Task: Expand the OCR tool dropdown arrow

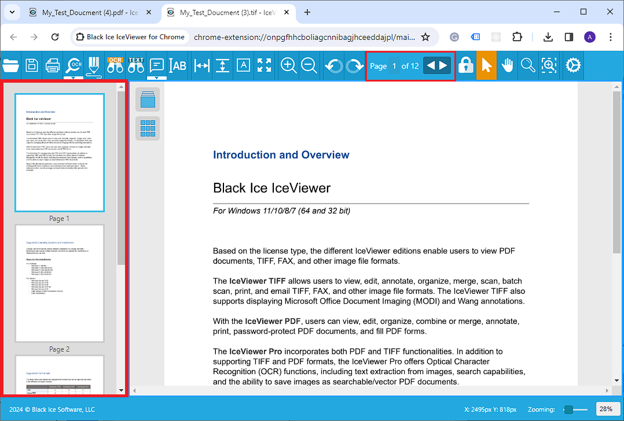Action: 74,78
